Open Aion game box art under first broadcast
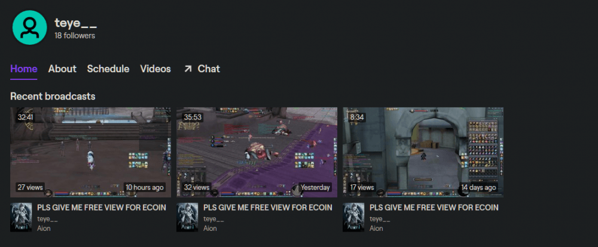The height and width of the screenshot is (247, 598). (x=21, y=217)
